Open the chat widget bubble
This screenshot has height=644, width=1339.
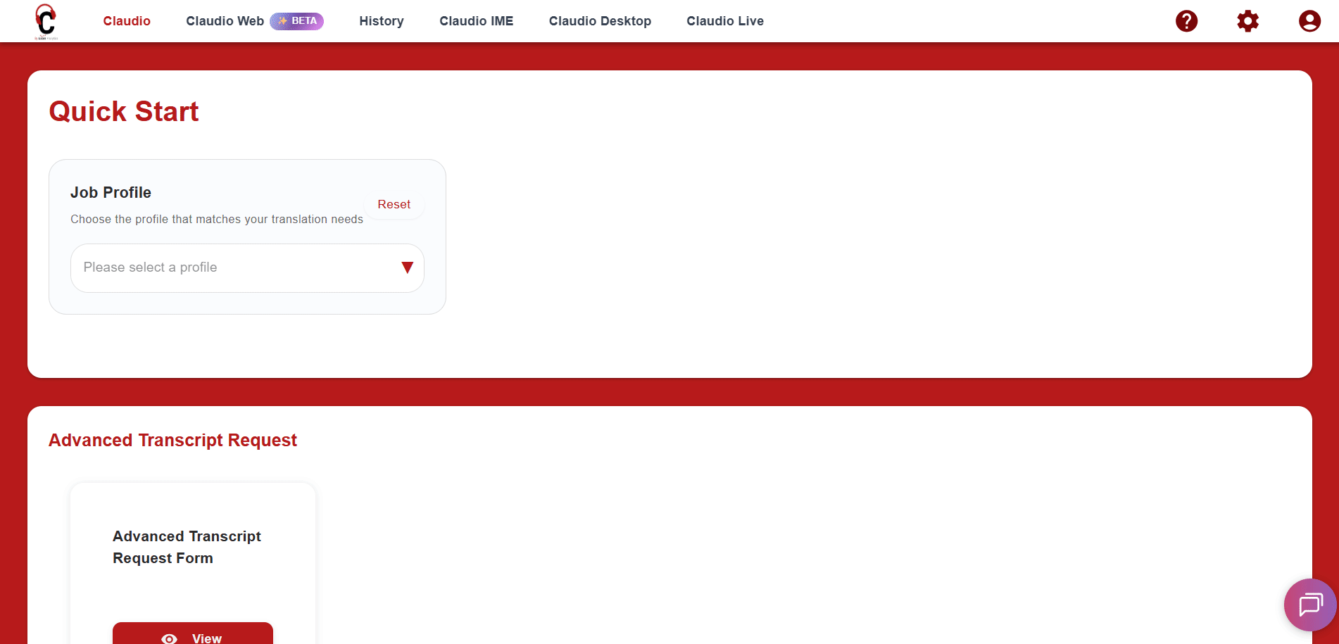coord(1309,604)
